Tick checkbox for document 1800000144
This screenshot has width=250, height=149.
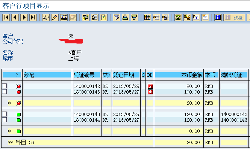4,120
